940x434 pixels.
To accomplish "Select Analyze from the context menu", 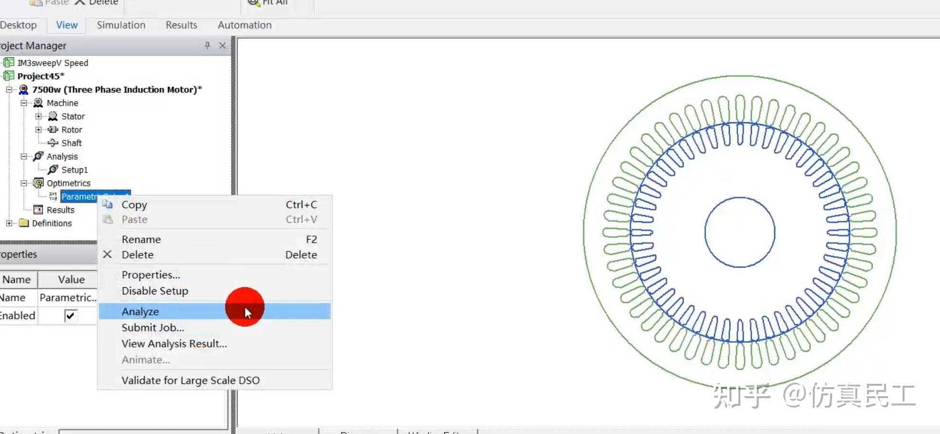I will (140, 311).
